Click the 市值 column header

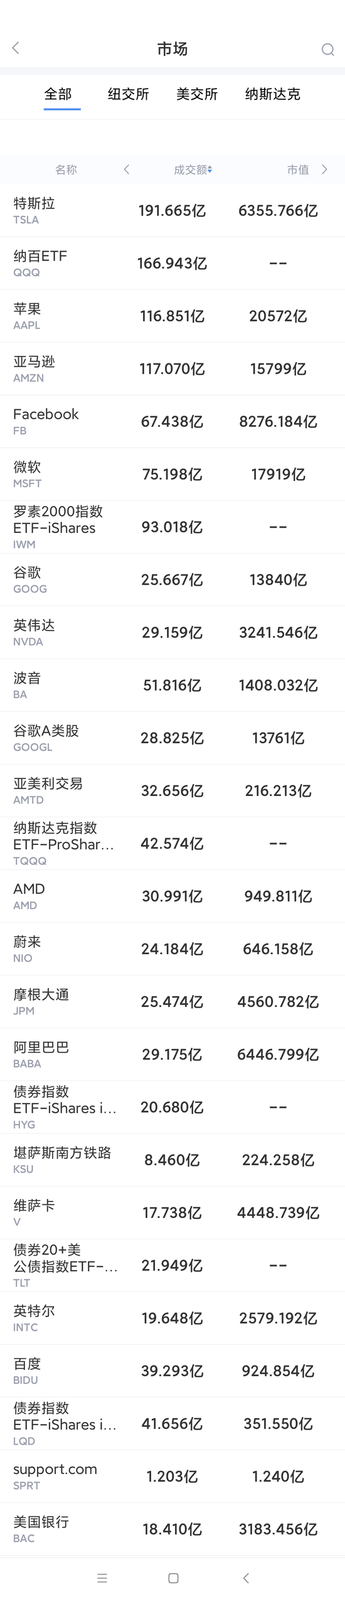298,170
